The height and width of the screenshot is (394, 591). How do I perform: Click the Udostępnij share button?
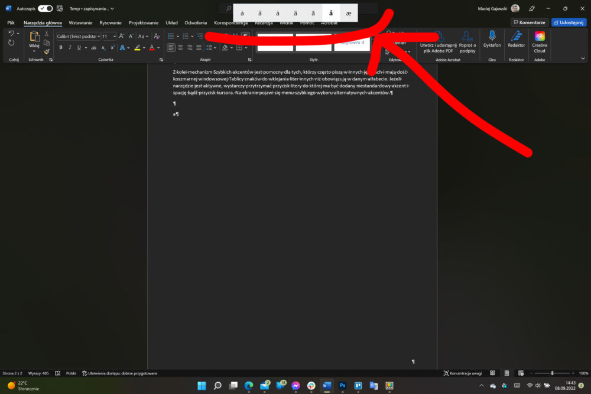coord(569,22)
